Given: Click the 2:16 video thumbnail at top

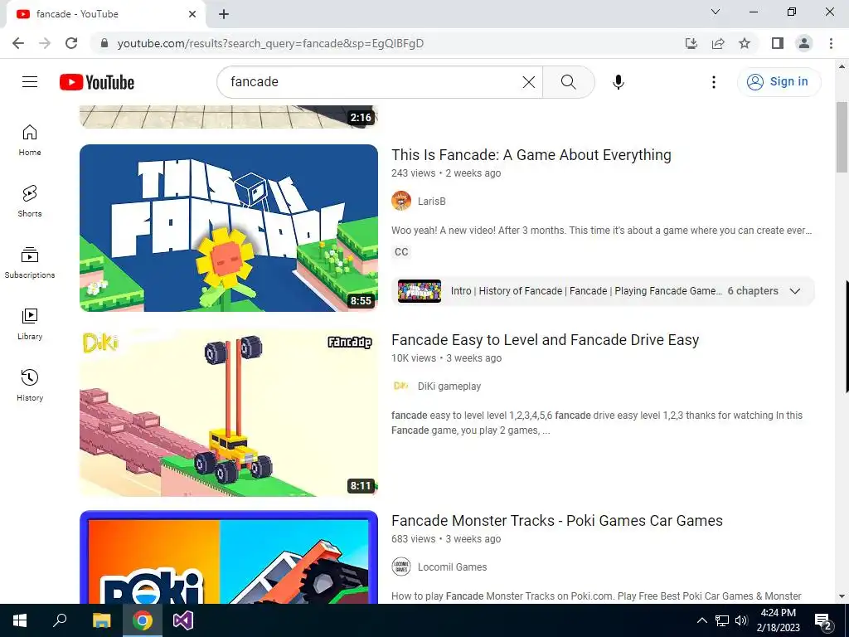Looking at the screenshot, I should 229,116.
